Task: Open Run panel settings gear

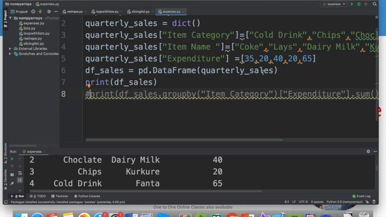Action: point(368,151)
